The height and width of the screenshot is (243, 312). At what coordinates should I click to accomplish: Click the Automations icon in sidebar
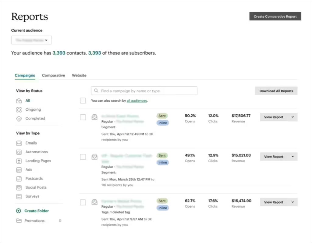tap(19, 152)
